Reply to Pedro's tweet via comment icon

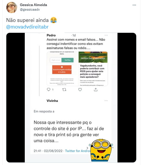point(49,90)
